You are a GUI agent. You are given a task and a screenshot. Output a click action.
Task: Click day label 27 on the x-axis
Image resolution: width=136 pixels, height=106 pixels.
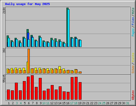pos(112,103)
